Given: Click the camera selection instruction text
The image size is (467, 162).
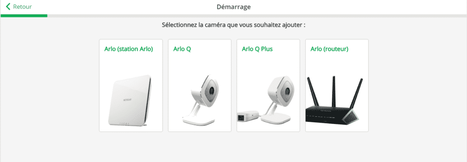Looking at the screenshot, I should point(233,25).
